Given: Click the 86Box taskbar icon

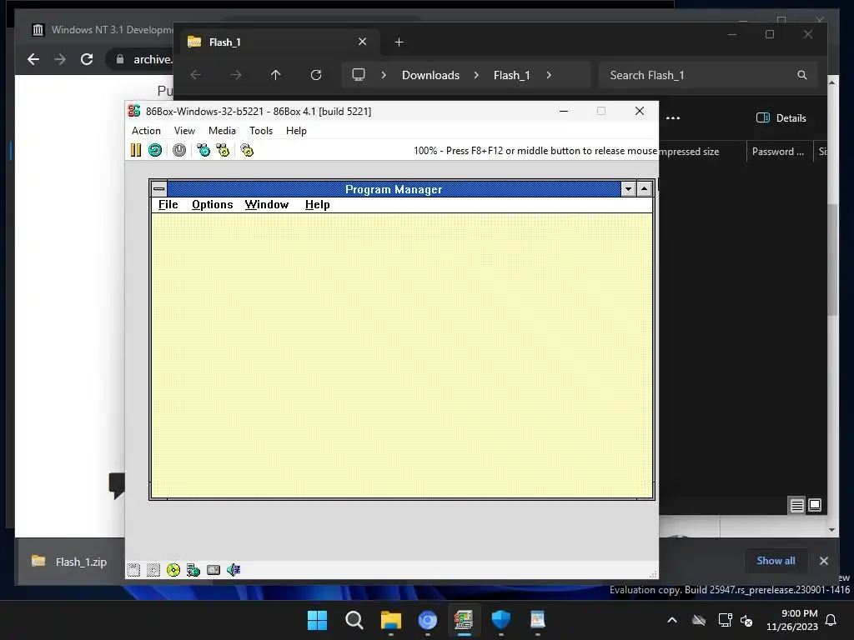Looking at the screenshot, I should coord(464,620).
